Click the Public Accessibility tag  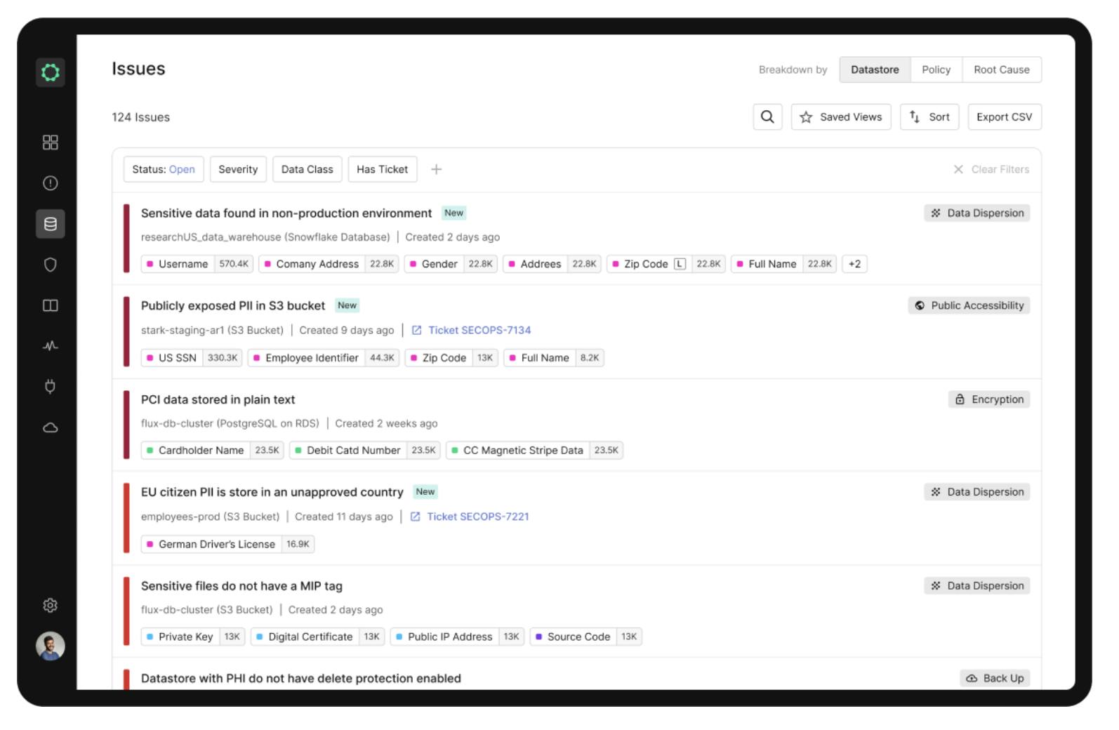click(969, 305)
